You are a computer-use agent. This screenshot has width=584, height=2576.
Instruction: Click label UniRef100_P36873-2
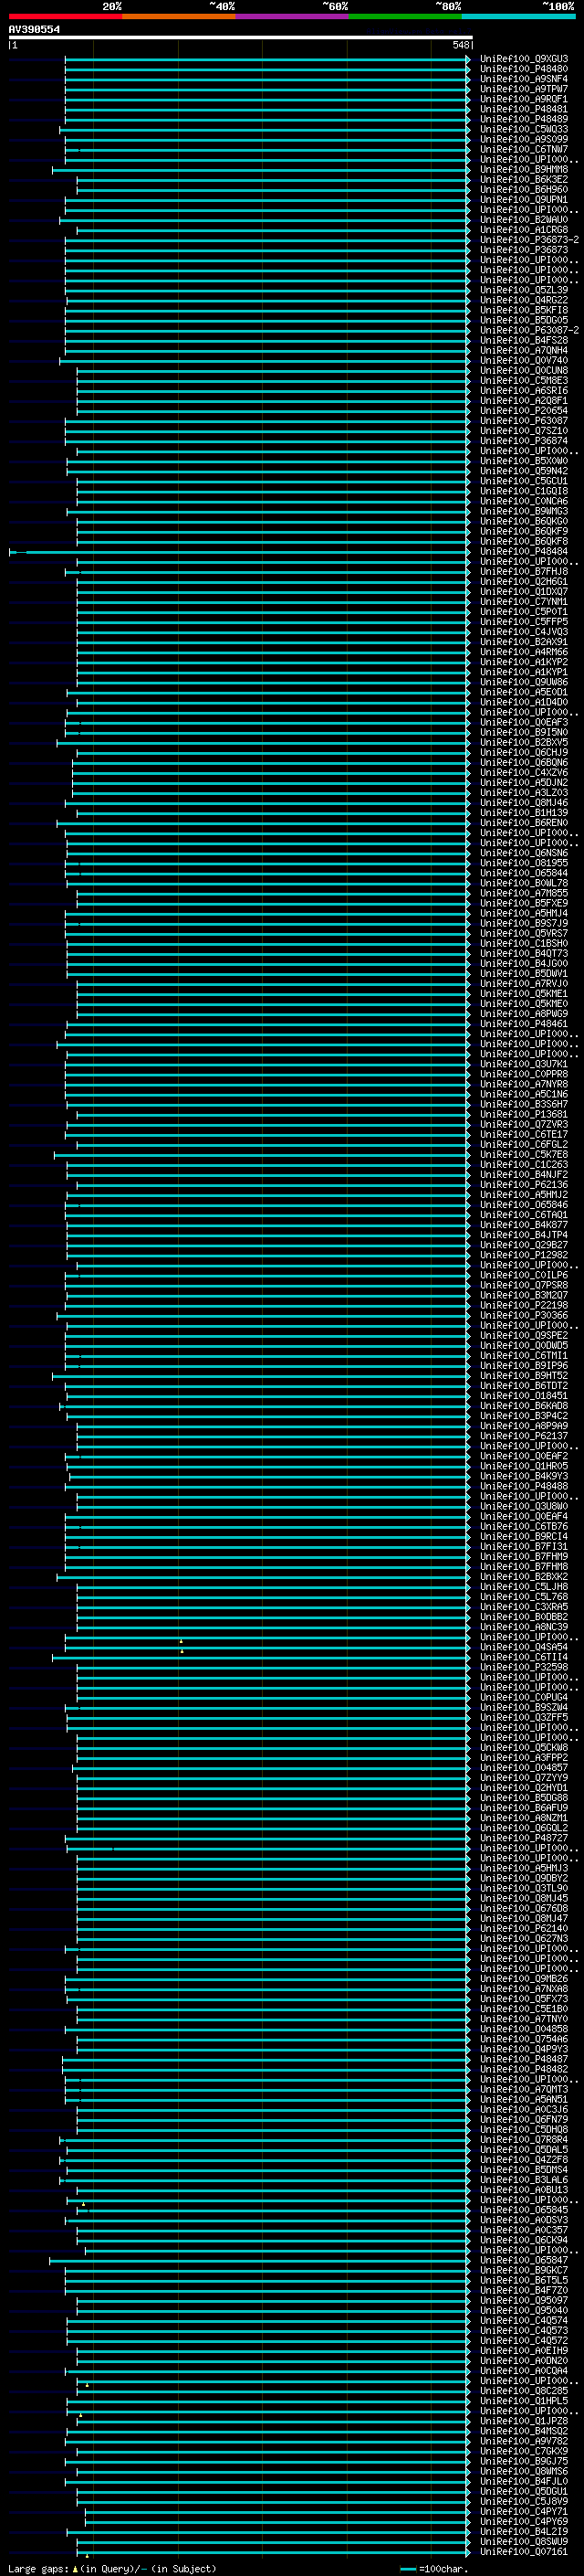click(x=529, y=240)
